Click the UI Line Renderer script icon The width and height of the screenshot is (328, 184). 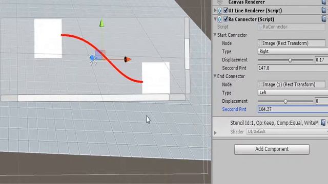pyautogui.click(x=220, y=10)
